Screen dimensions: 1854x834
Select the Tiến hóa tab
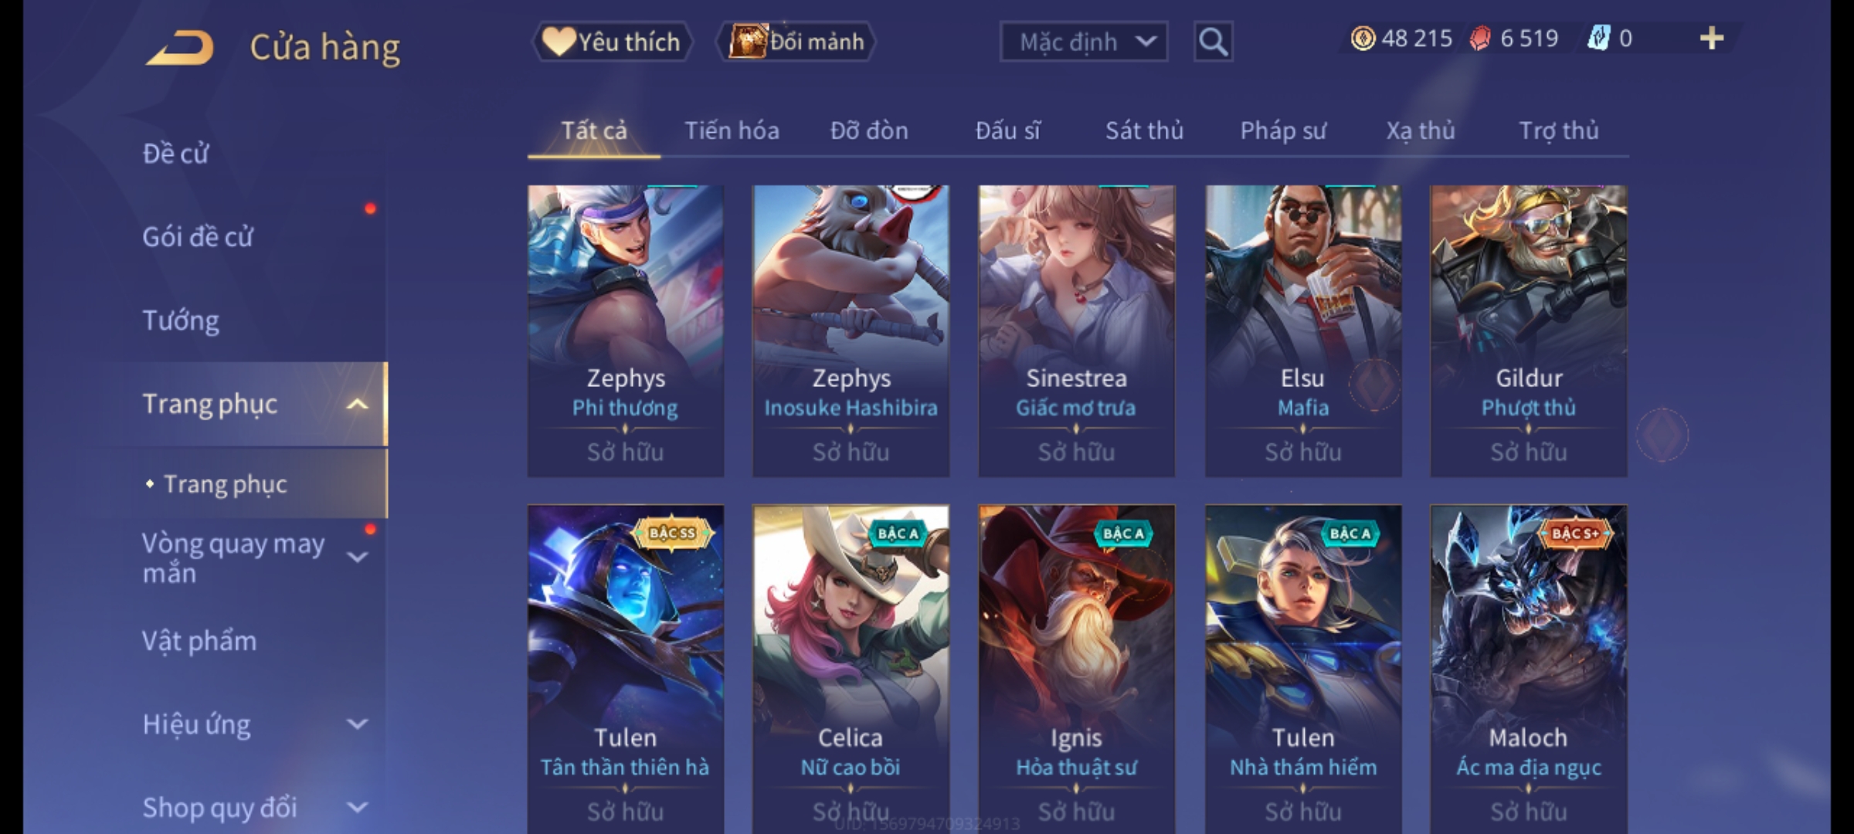pyautogui.click(x=732, y=131)
